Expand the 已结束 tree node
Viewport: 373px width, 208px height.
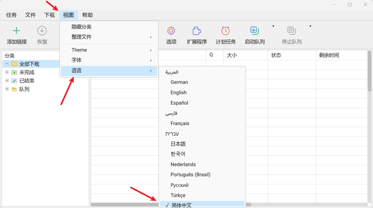pyautogui.click(x=7, y=81)
